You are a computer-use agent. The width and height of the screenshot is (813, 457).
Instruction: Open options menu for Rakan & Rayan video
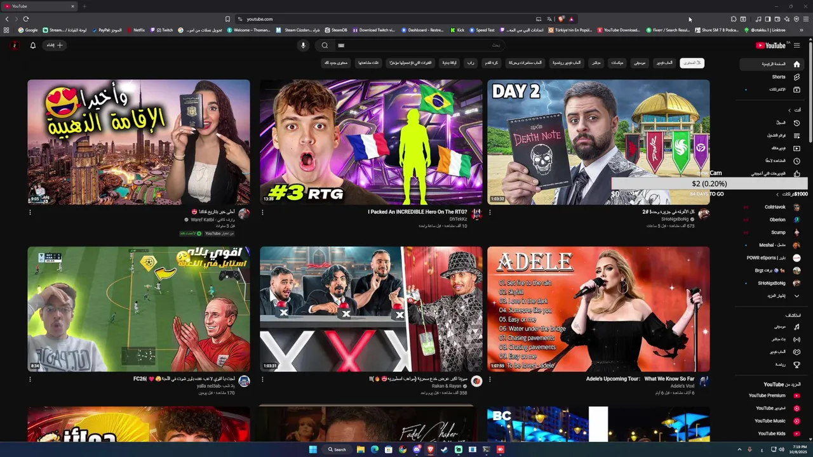(262, 380)
